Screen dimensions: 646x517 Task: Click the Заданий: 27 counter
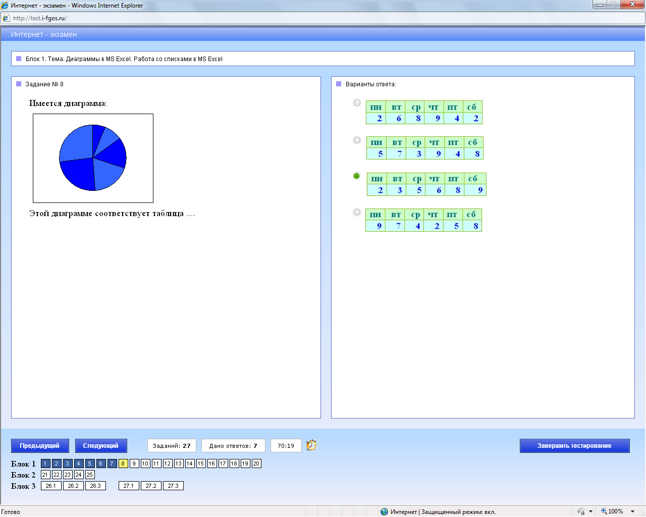172,446
